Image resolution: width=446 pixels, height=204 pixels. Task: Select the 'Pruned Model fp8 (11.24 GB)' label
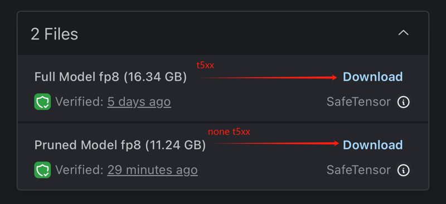point(120,145)
